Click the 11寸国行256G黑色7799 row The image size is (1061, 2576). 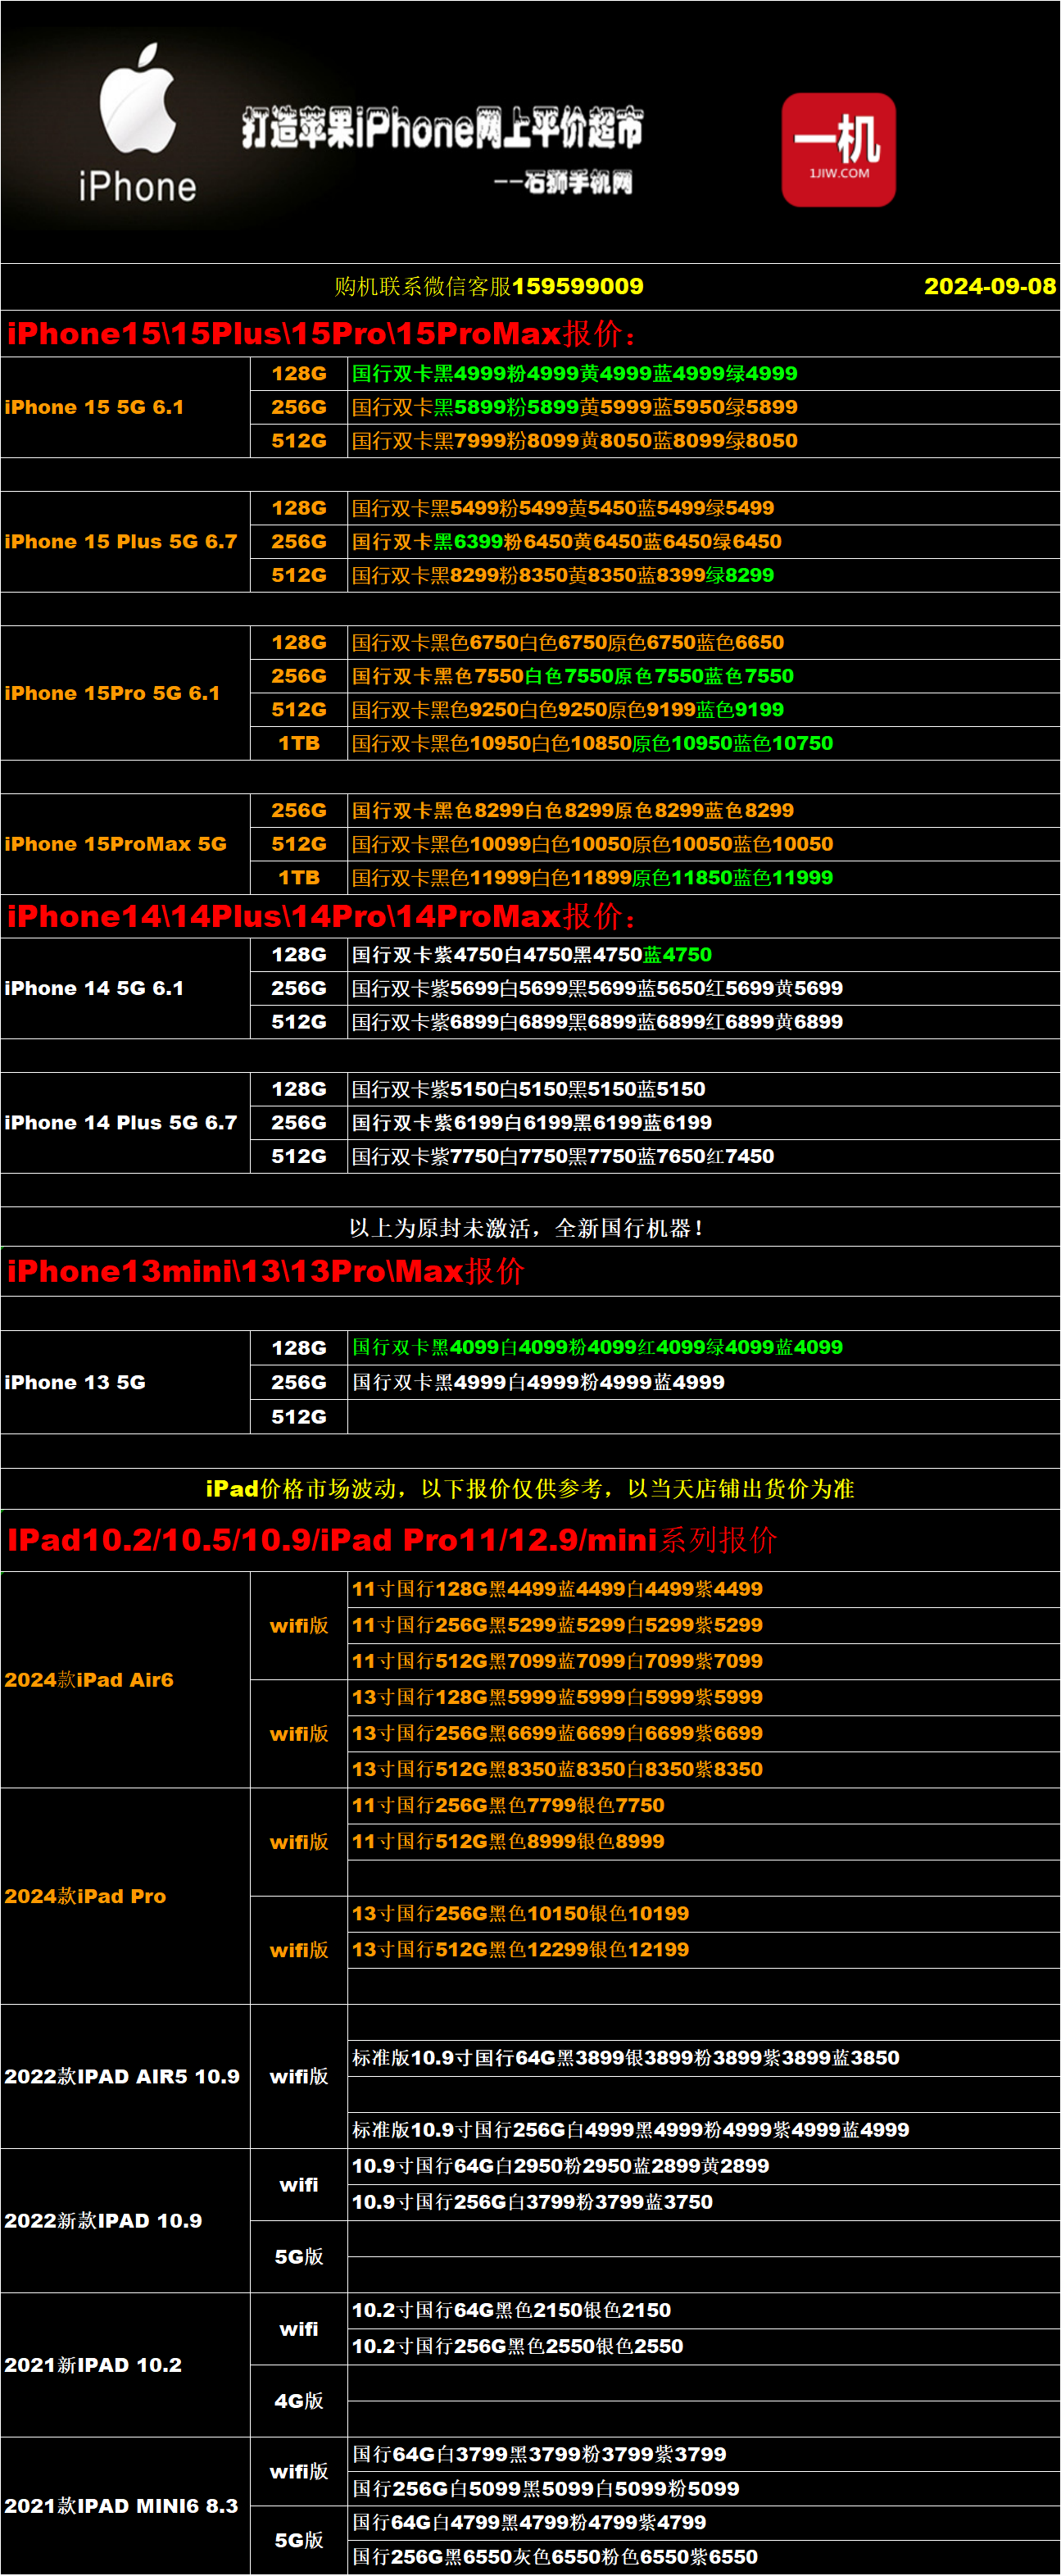(703, 1805)
